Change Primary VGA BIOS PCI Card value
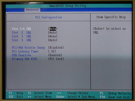 pyautogui.click(x=56, y=59)
